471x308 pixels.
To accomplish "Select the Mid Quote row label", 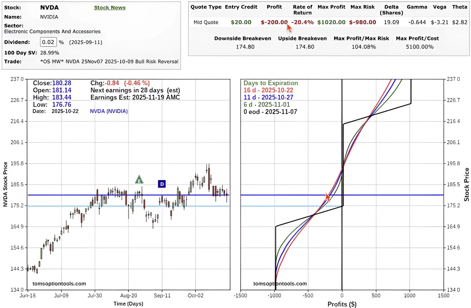I will (x=206, y=22).
